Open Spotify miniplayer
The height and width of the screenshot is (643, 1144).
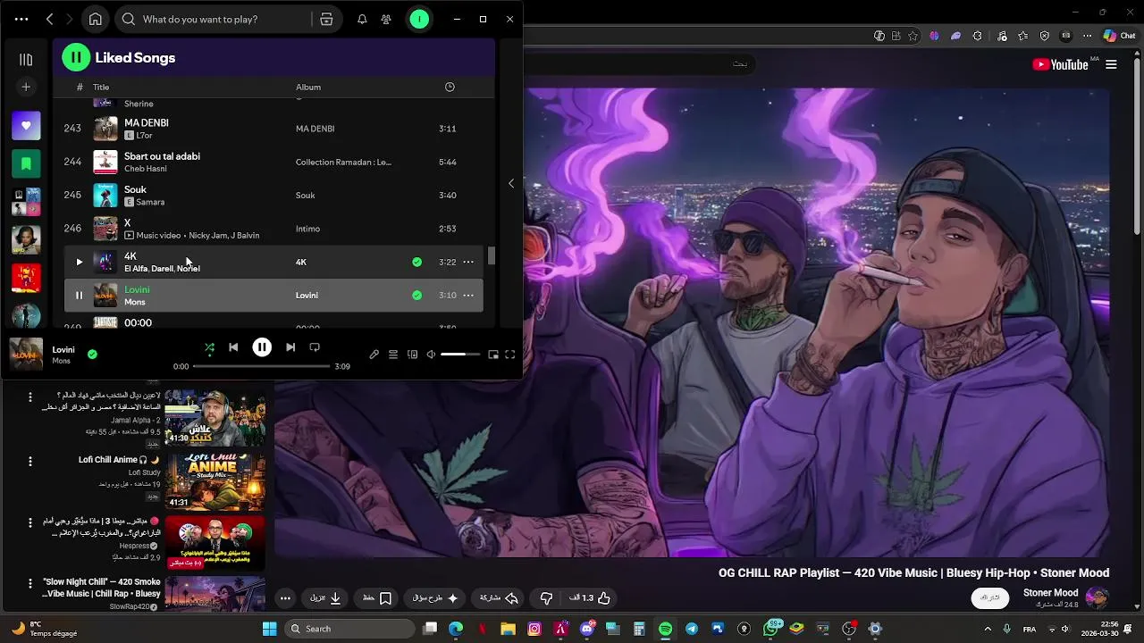(493, 355)
